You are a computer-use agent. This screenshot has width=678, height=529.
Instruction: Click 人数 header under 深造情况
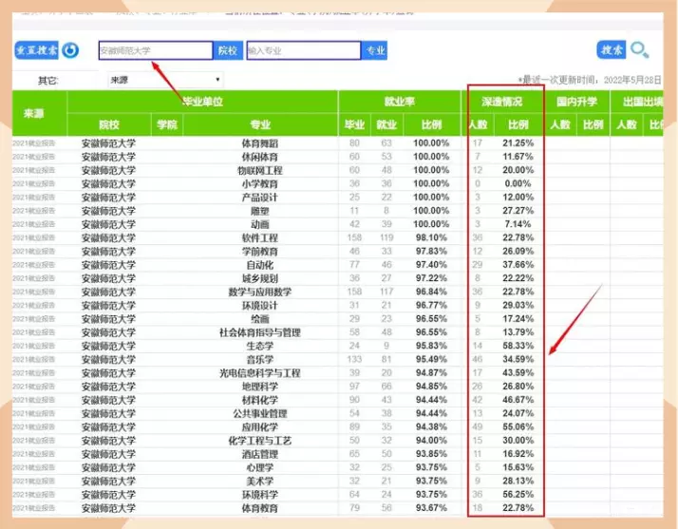[478, 125]
